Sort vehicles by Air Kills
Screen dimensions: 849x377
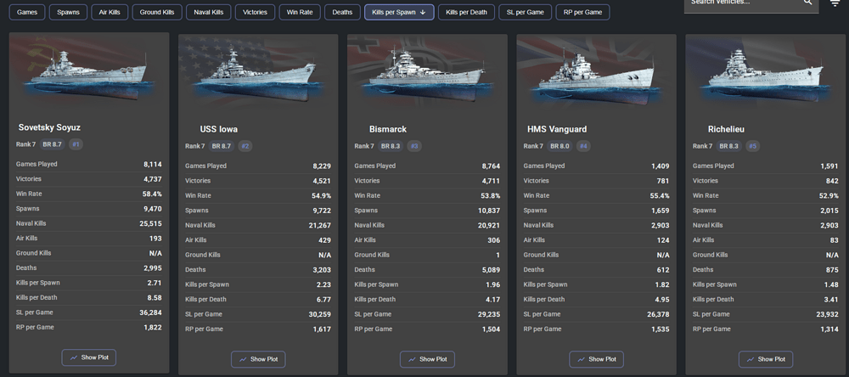tap(110, 12)
